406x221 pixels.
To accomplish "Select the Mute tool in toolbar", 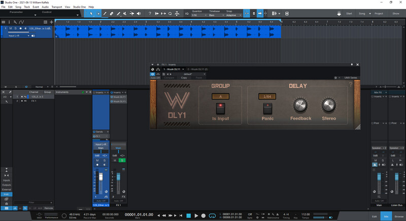I will [125, 14].
